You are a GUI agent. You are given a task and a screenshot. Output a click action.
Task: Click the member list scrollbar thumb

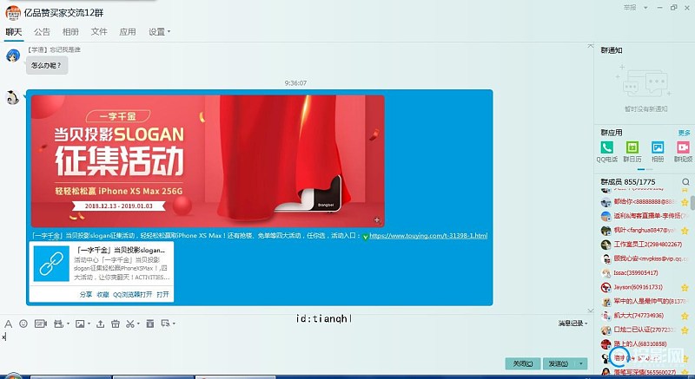[692, 204]
